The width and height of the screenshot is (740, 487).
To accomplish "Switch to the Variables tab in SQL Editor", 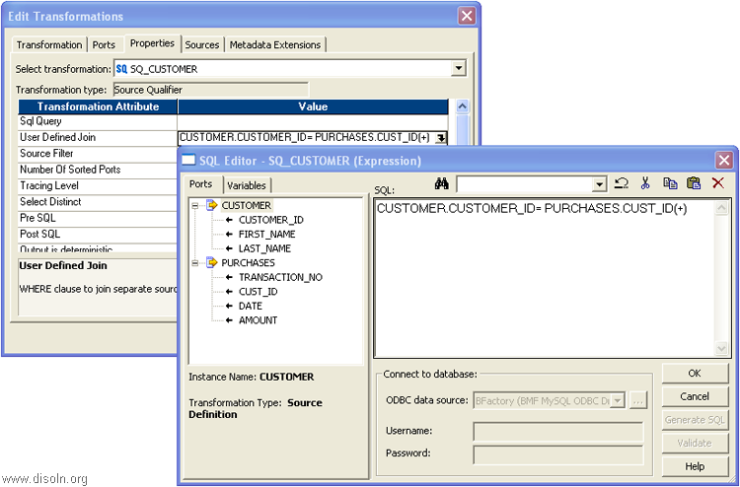I will pyautogui.click(x=247, y=185).
